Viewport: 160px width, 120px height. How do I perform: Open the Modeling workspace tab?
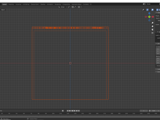coord(11,4)
